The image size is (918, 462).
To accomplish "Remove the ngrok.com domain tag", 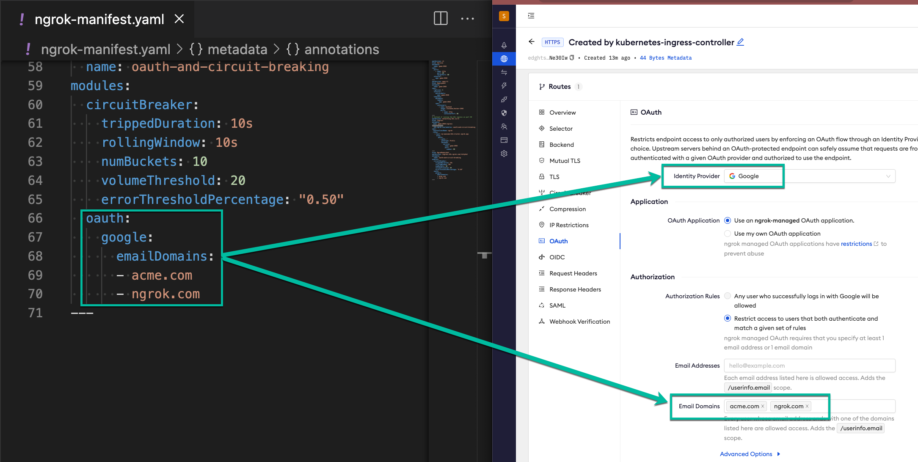I will (x=807, y=406).
